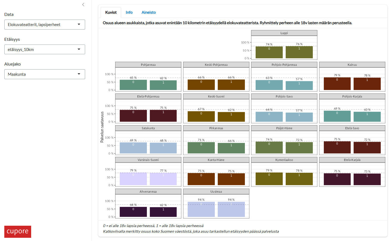Click bar 1 in the Ahvenanmaa chart
Screen dimensions: 392x241
click(163, 212)
